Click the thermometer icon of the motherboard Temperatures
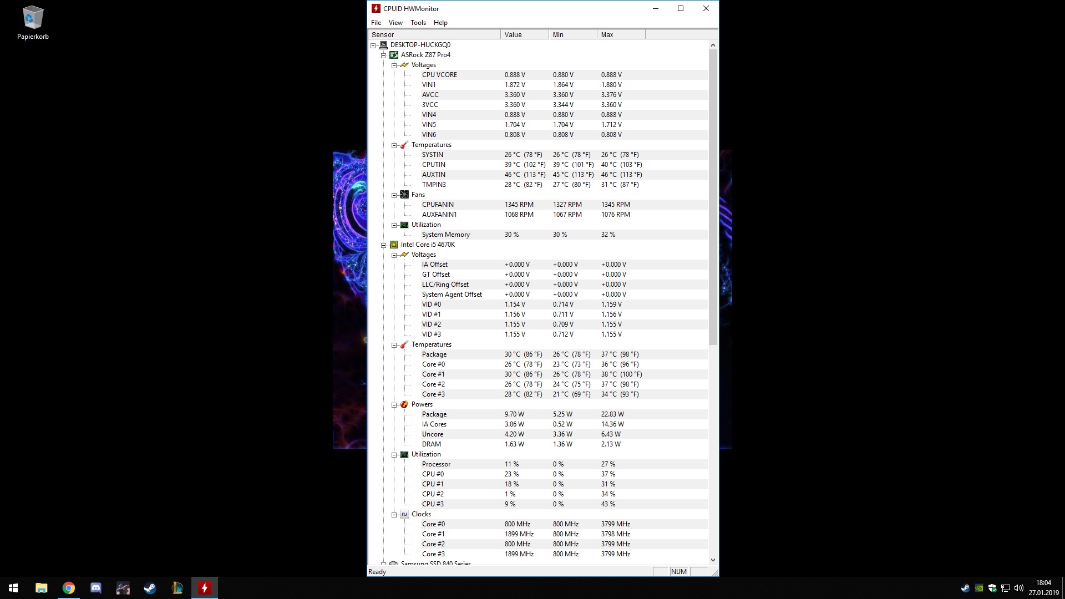The width and height of the screenshot is (1065, 599). click(x=404, y=145)
